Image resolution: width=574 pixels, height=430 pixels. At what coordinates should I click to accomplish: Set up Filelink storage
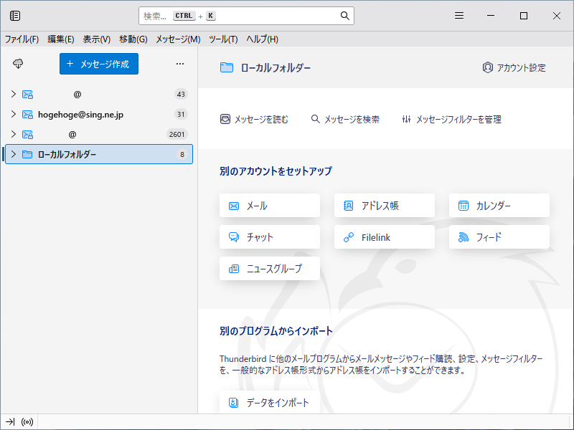[x=385, y=237]
